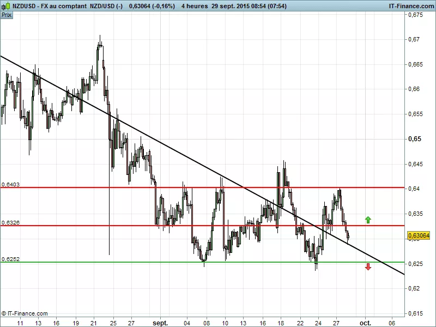This screenshot has height=327, width=436.
Task: Click the bold 0,65 price axis label
Action: pos(415,139)
